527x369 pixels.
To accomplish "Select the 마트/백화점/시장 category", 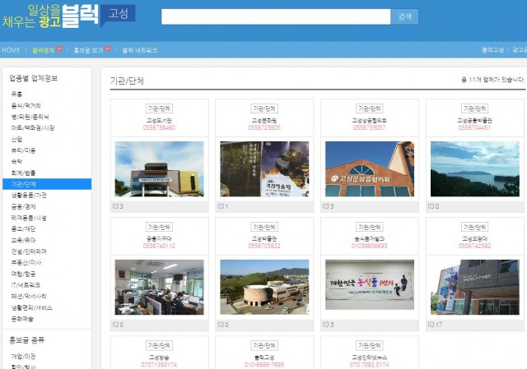I will click(x=33, y=128).
